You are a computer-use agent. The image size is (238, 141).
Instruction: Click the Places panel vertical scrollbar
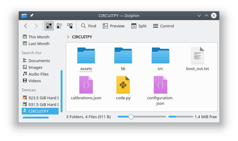tap(62, 91)
